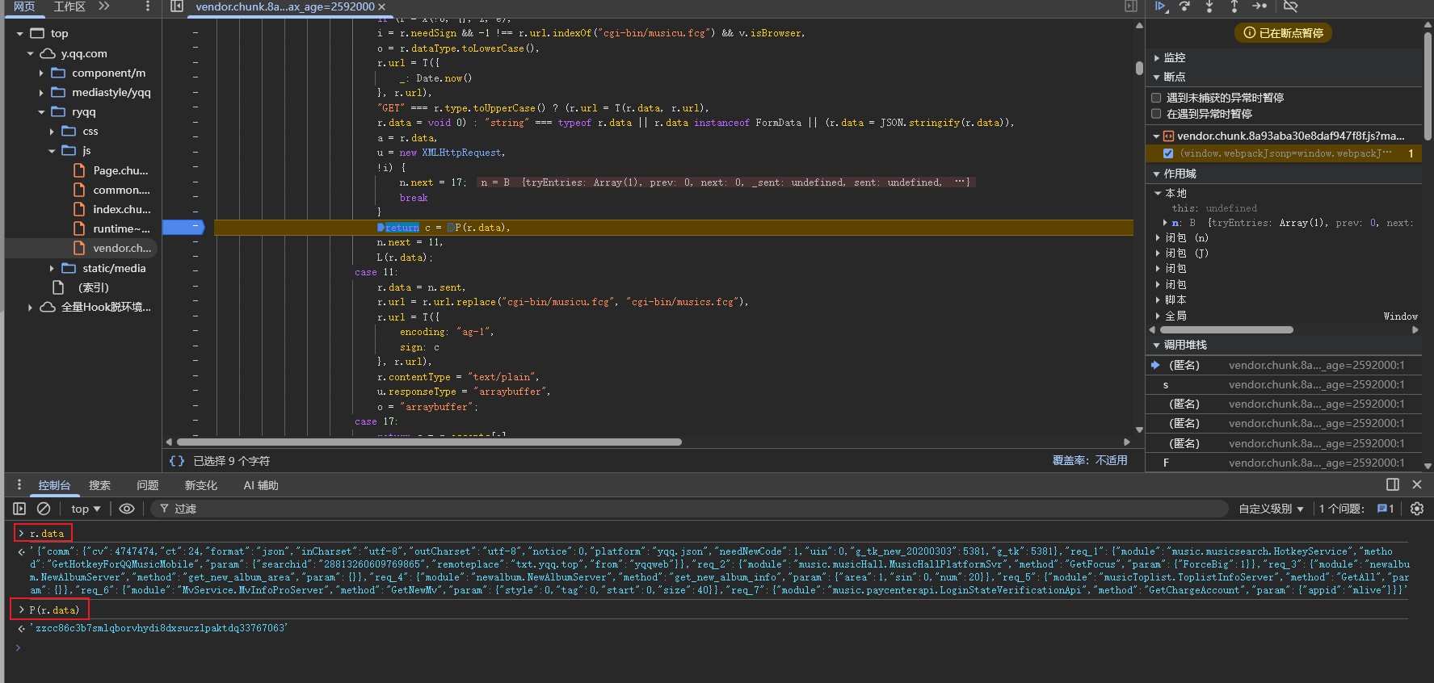Click the single step arrow-dot icon
This screenshot has width=1434, height=683.
click(1259, 6)
